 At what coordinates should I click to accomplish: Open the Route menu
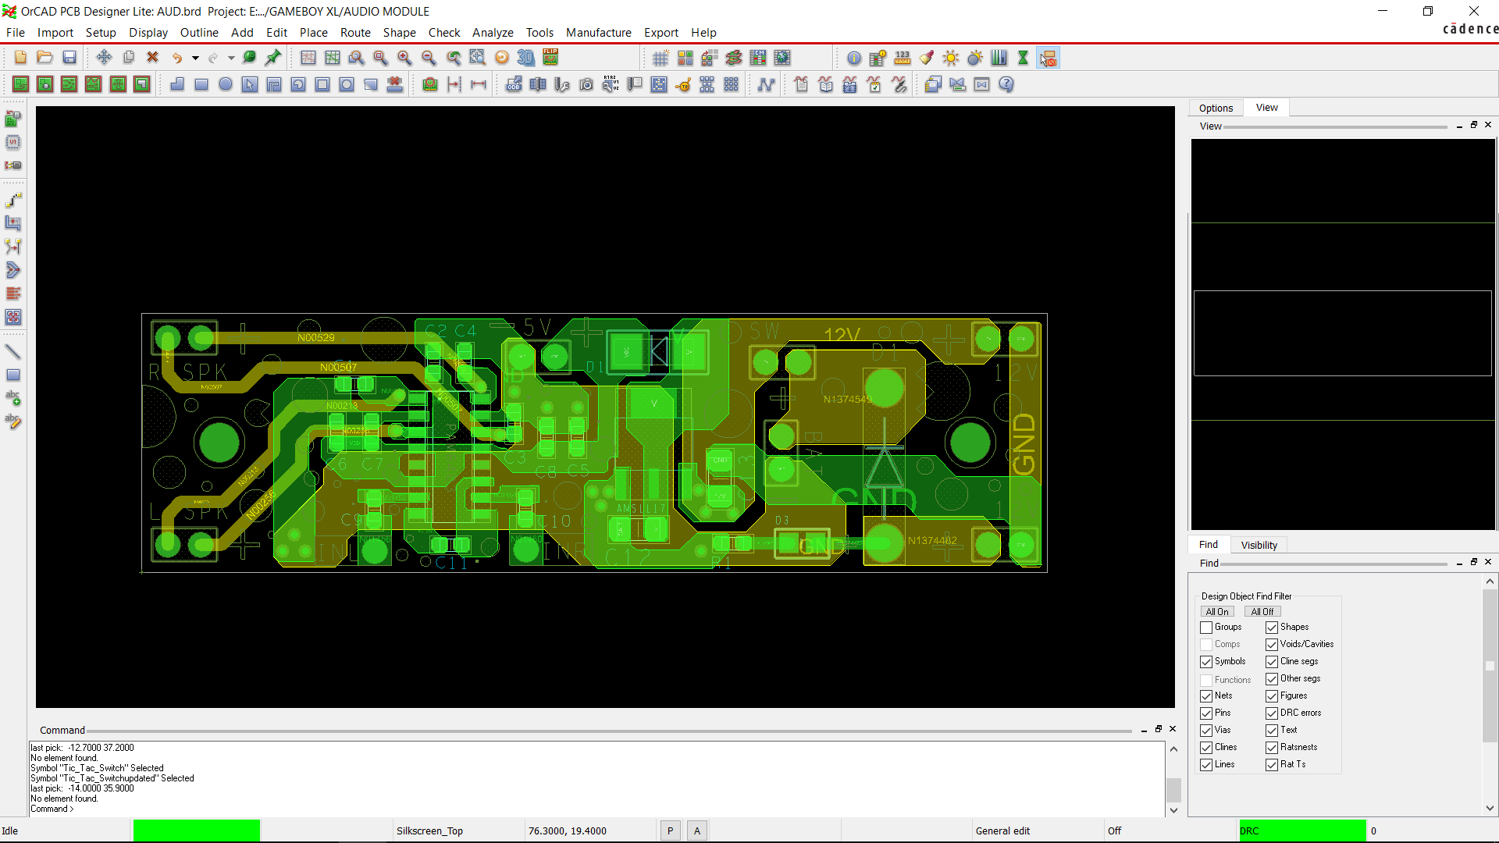click(355, 33)
